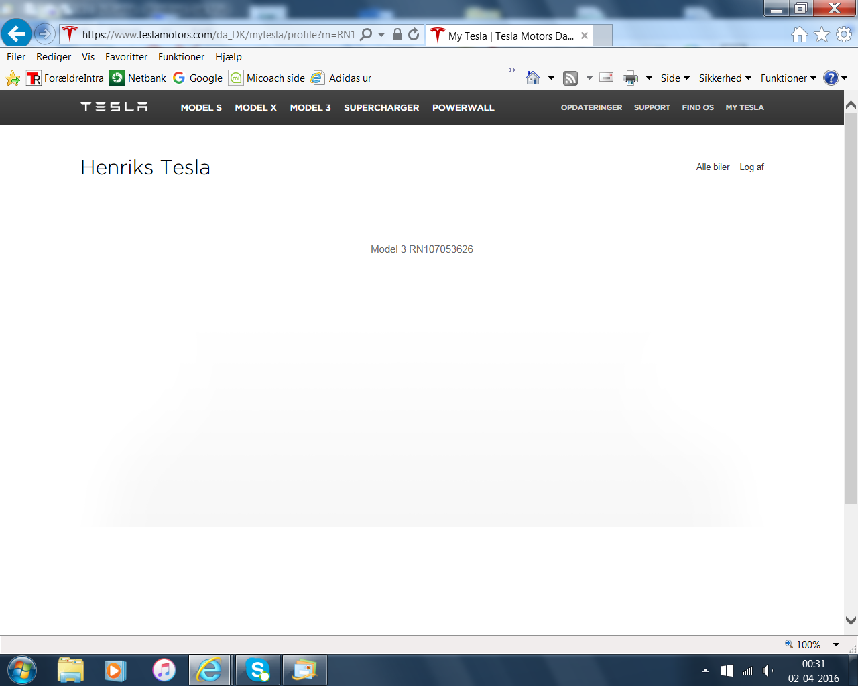Click the Read mail icon

pos(607,78)
